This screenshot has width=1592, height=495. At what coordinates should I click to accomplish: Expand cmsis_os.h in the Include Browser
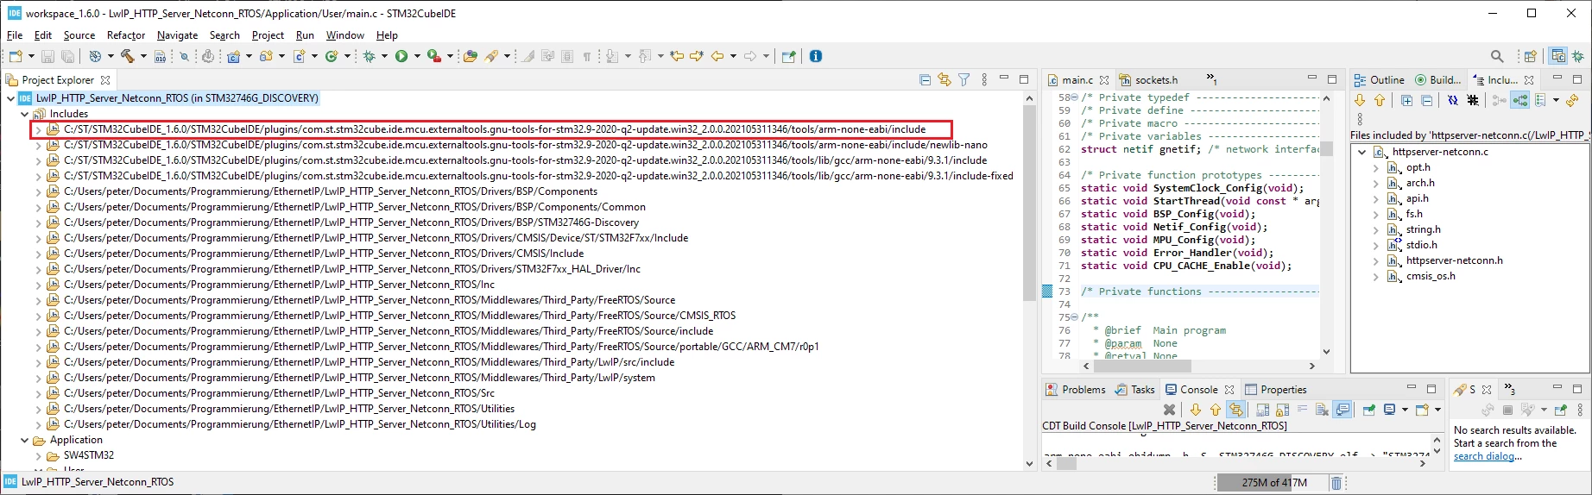[1376, 276]
